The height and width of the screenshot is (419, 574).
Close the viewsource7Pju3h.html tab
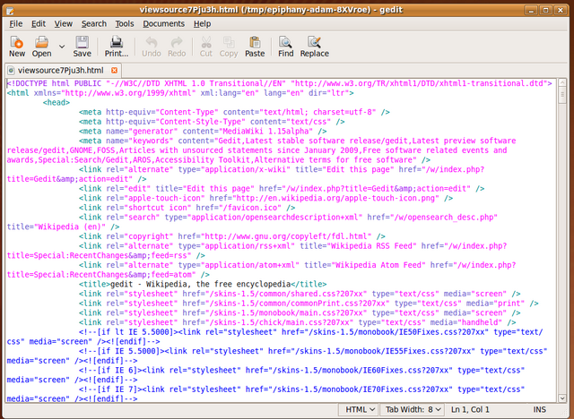(114, 70)
